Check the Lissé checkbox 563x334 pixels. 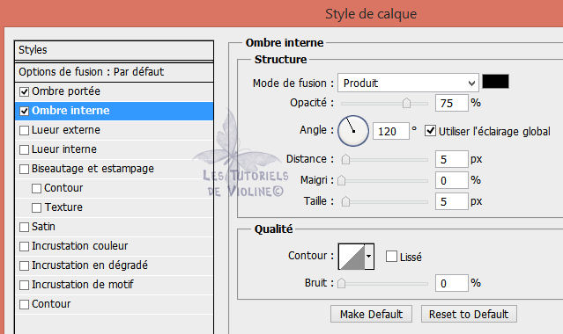point(391,257)
